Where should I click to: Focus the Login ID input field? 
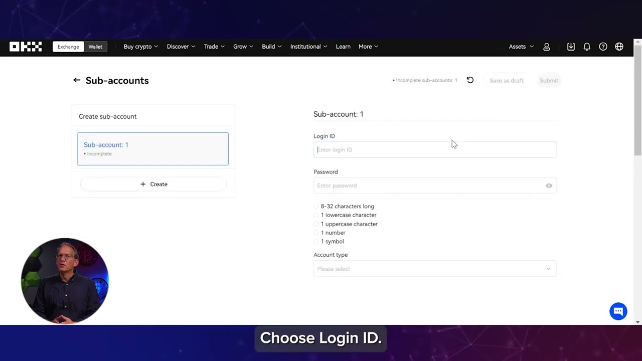coord(435,150)
